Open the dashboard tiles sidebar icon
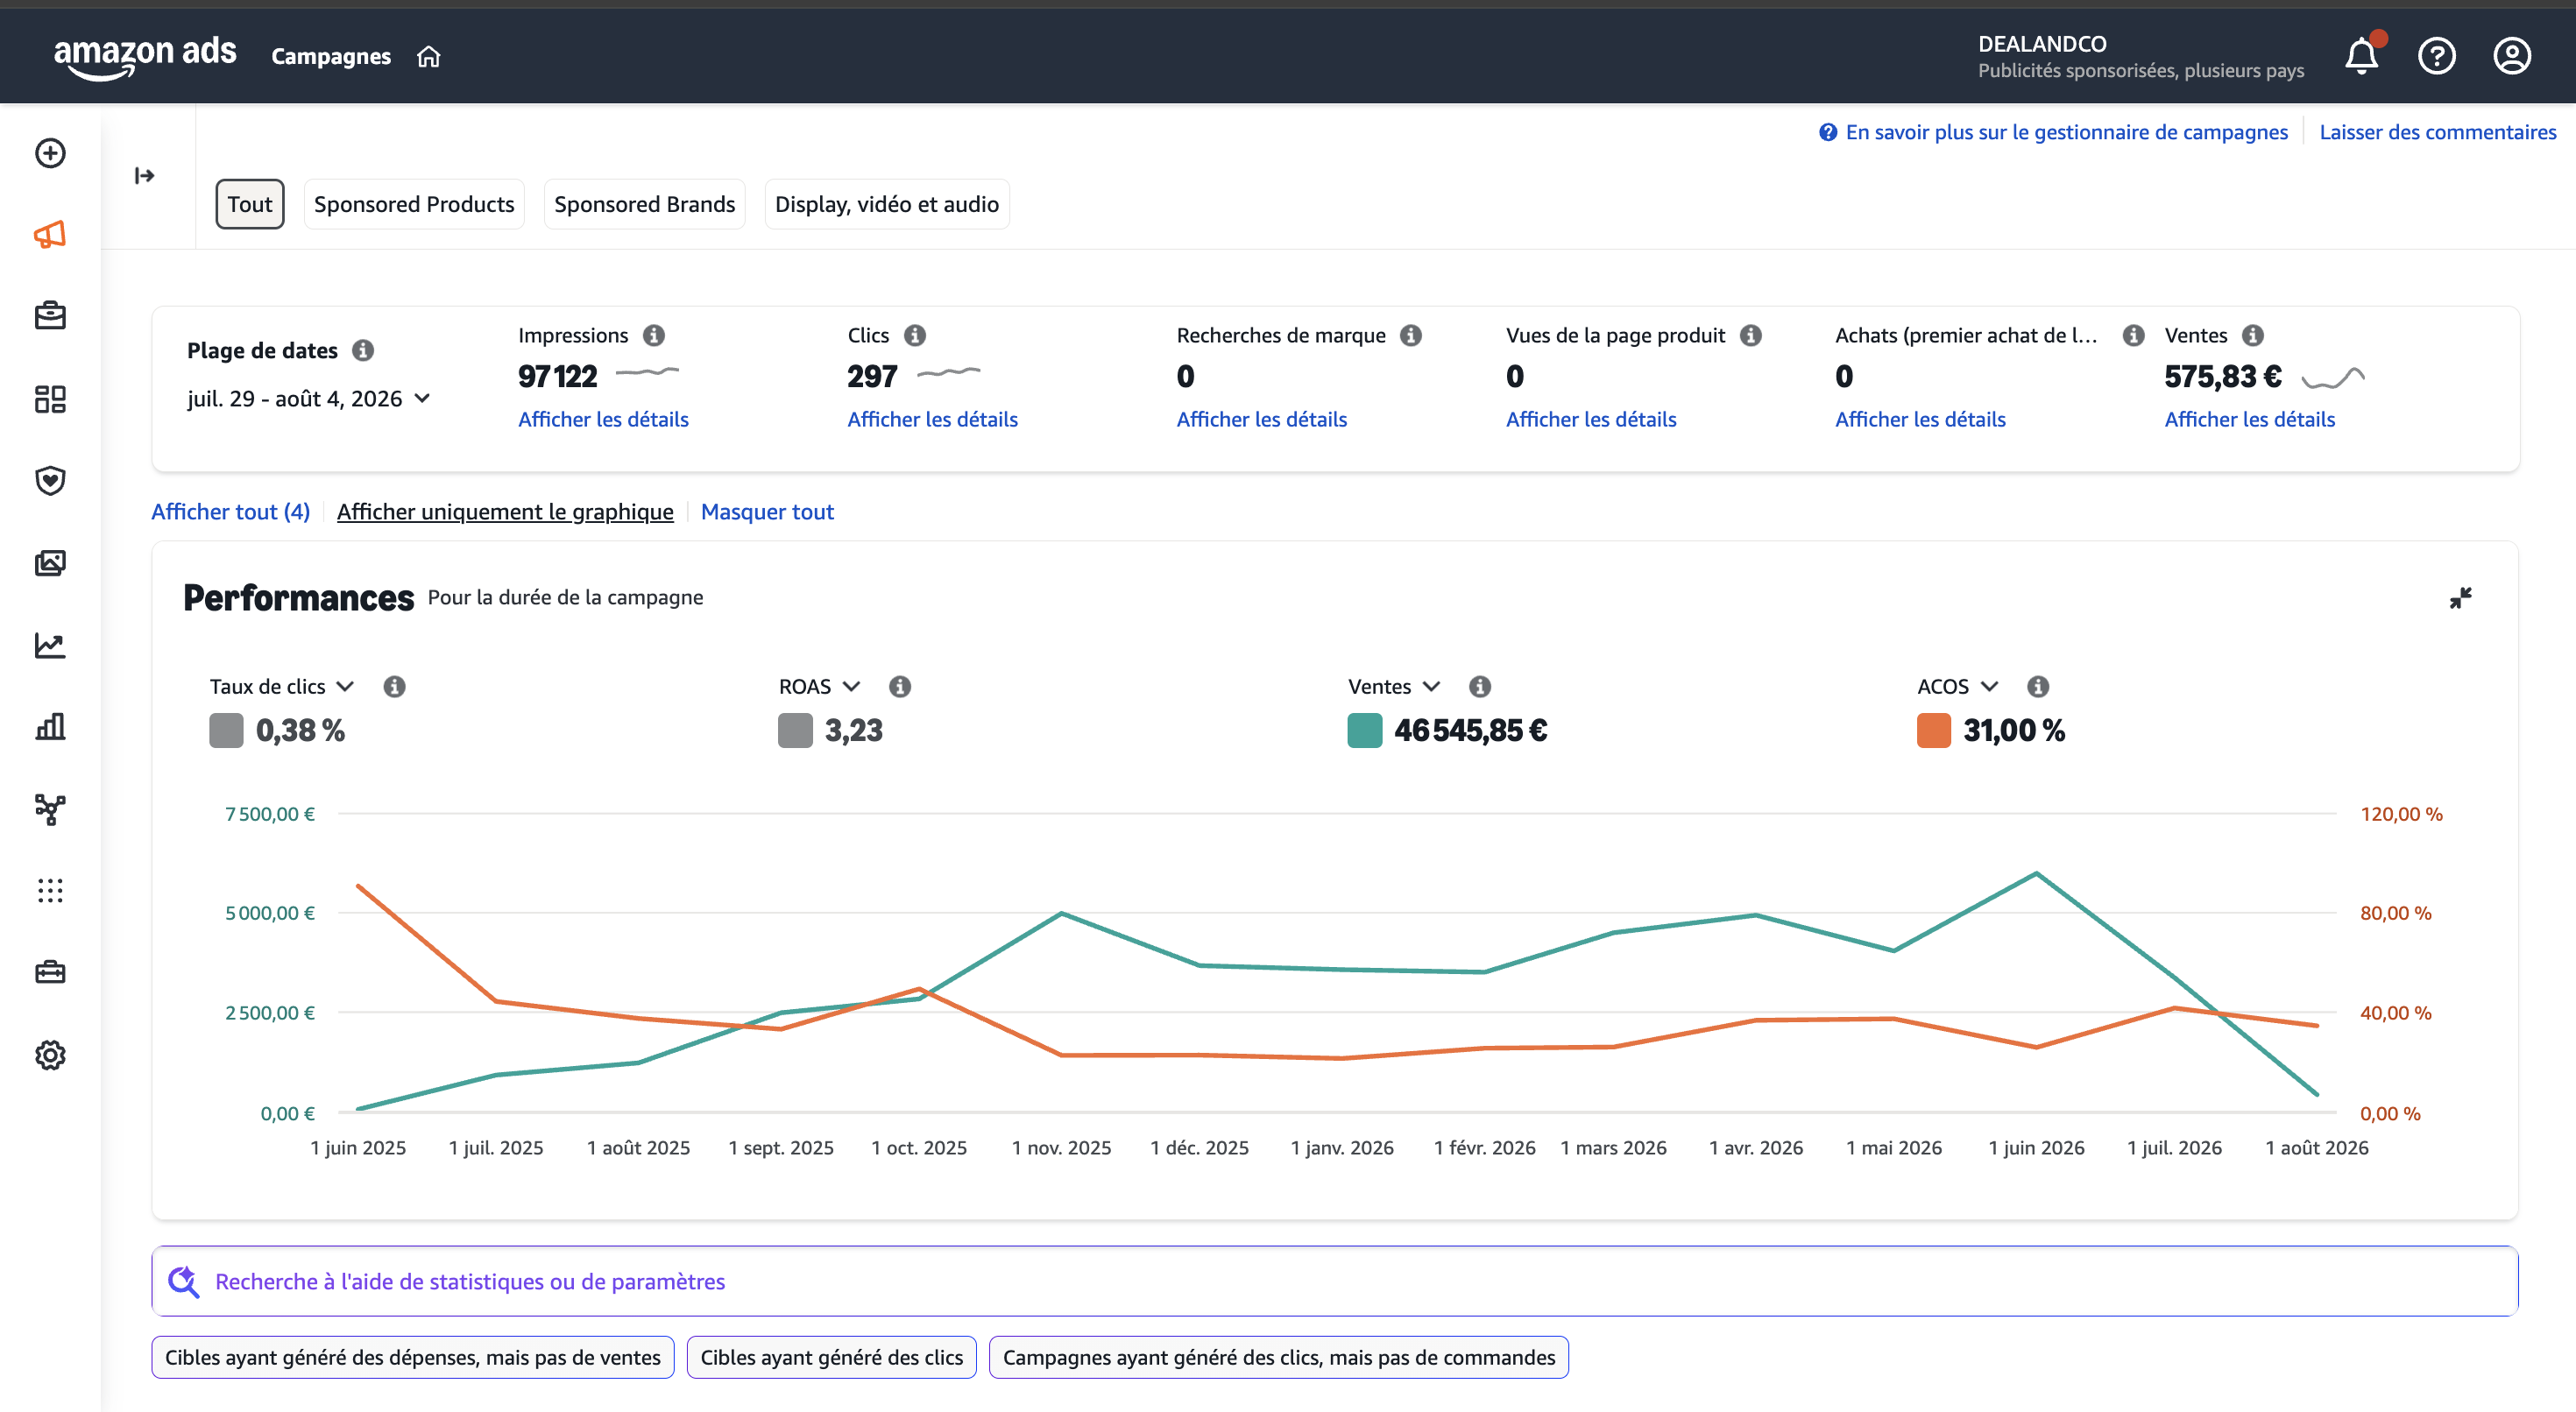Viewport: 2576px width, 1412px height. [50, 399]
